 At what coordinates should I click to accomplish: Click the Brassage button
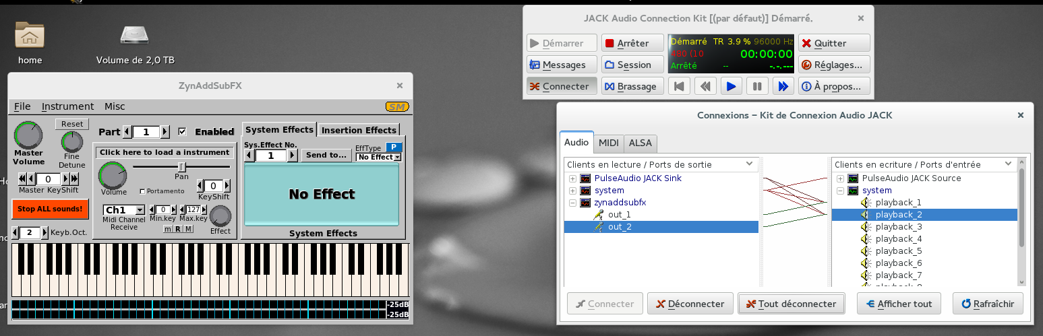click(x=632, y=86)
